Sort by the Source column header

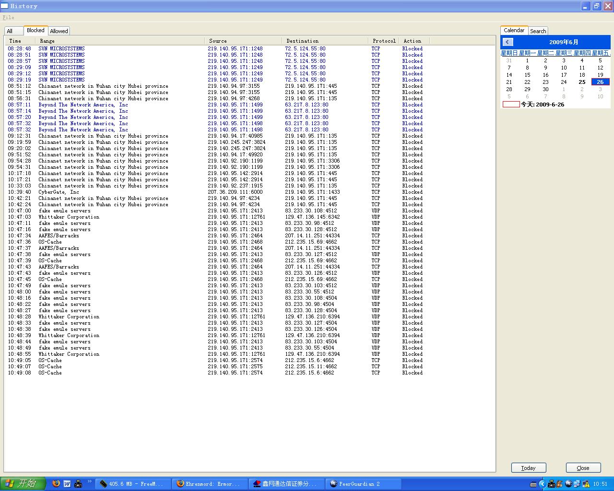[x=244, y=41]
